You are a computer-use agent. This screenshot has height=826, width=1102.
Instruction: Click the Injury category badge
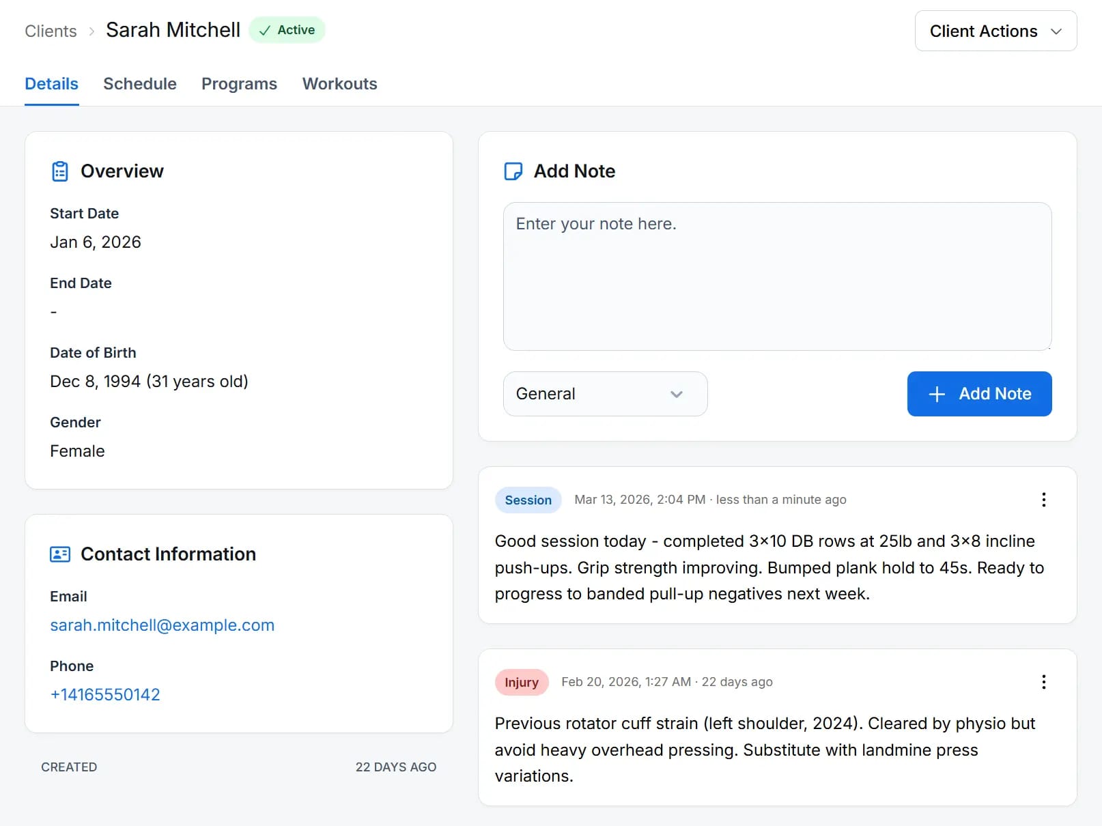[522, 681]
